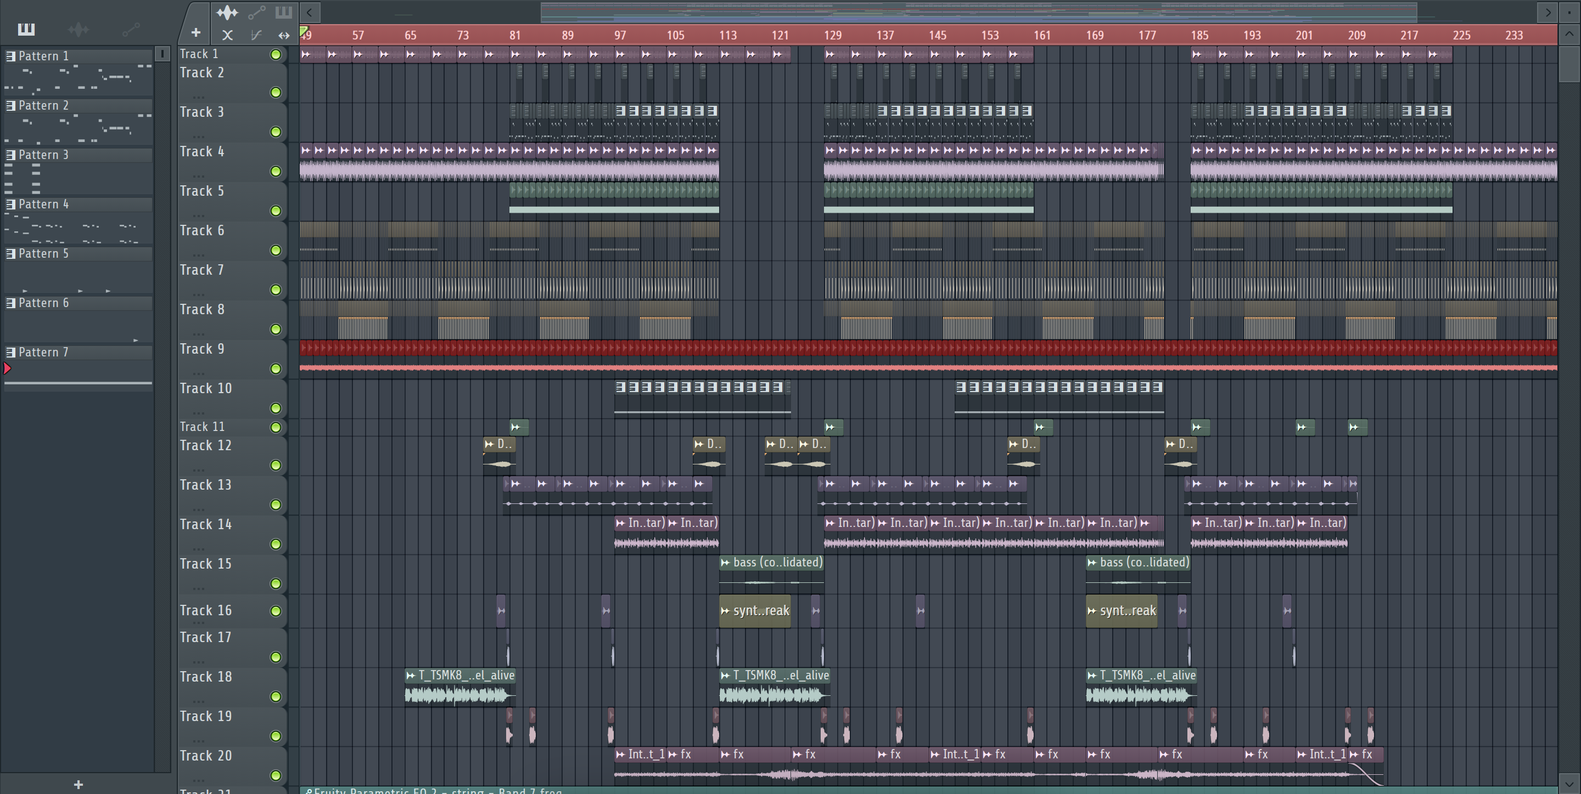Select the Track 10 header
Viewport: 1581px width, 794px height.
232,399
